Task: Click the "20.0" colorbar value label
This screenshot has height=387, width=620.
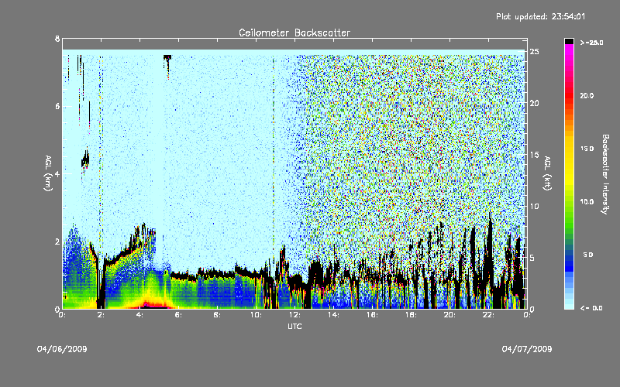Action: coord(587,95)
